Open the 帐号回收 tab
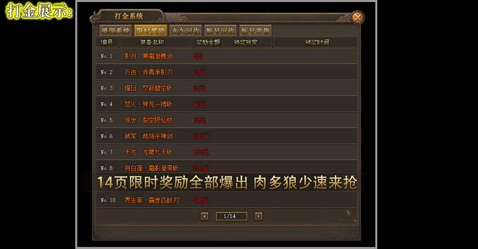The height and width of the screenshot is (249, 478). (220, 30)
